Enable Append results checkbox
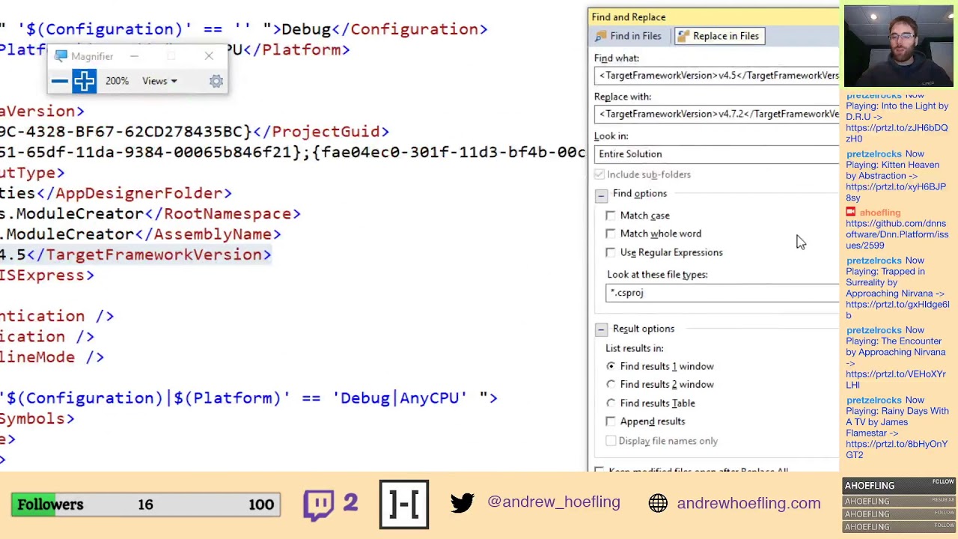 [x=611, y=421]
